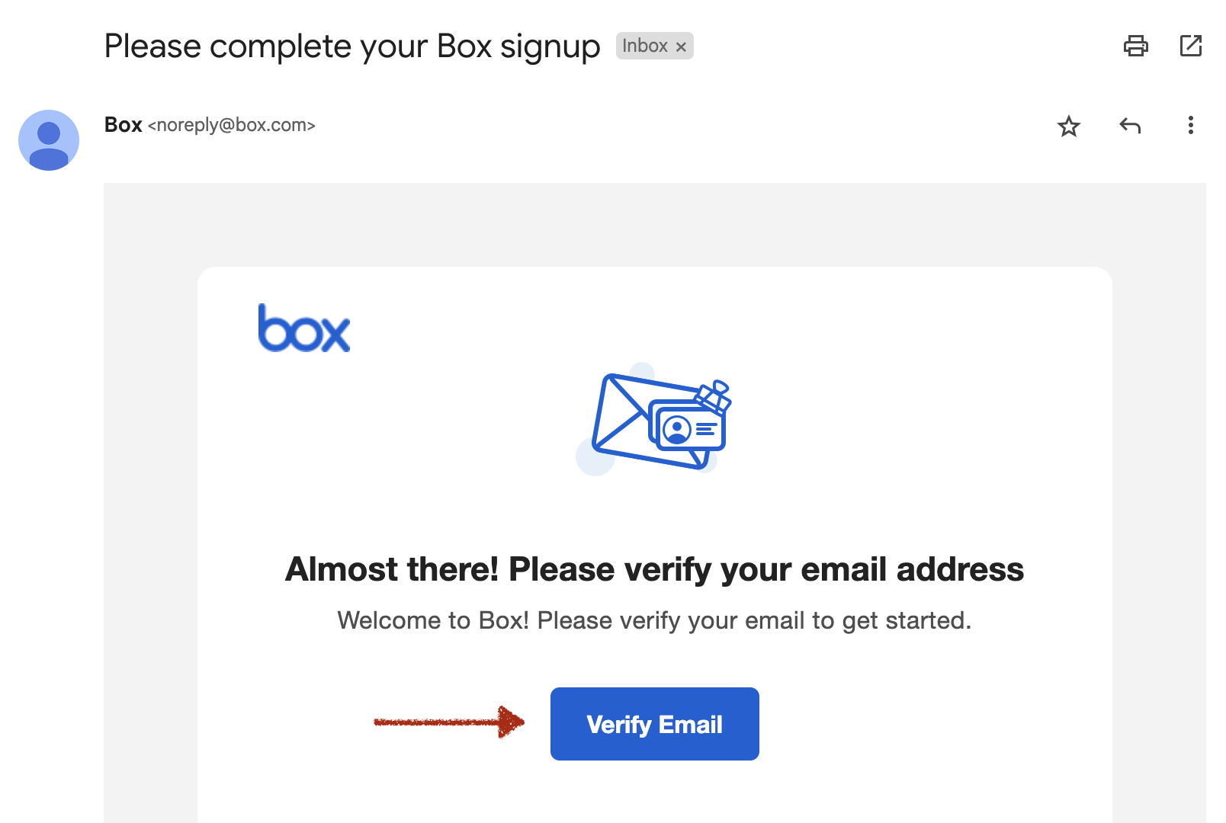Viewport: 1226px width, 823px height.
Task: Click the ID card graphic in the illustration
Action: [x=688, y=429]
